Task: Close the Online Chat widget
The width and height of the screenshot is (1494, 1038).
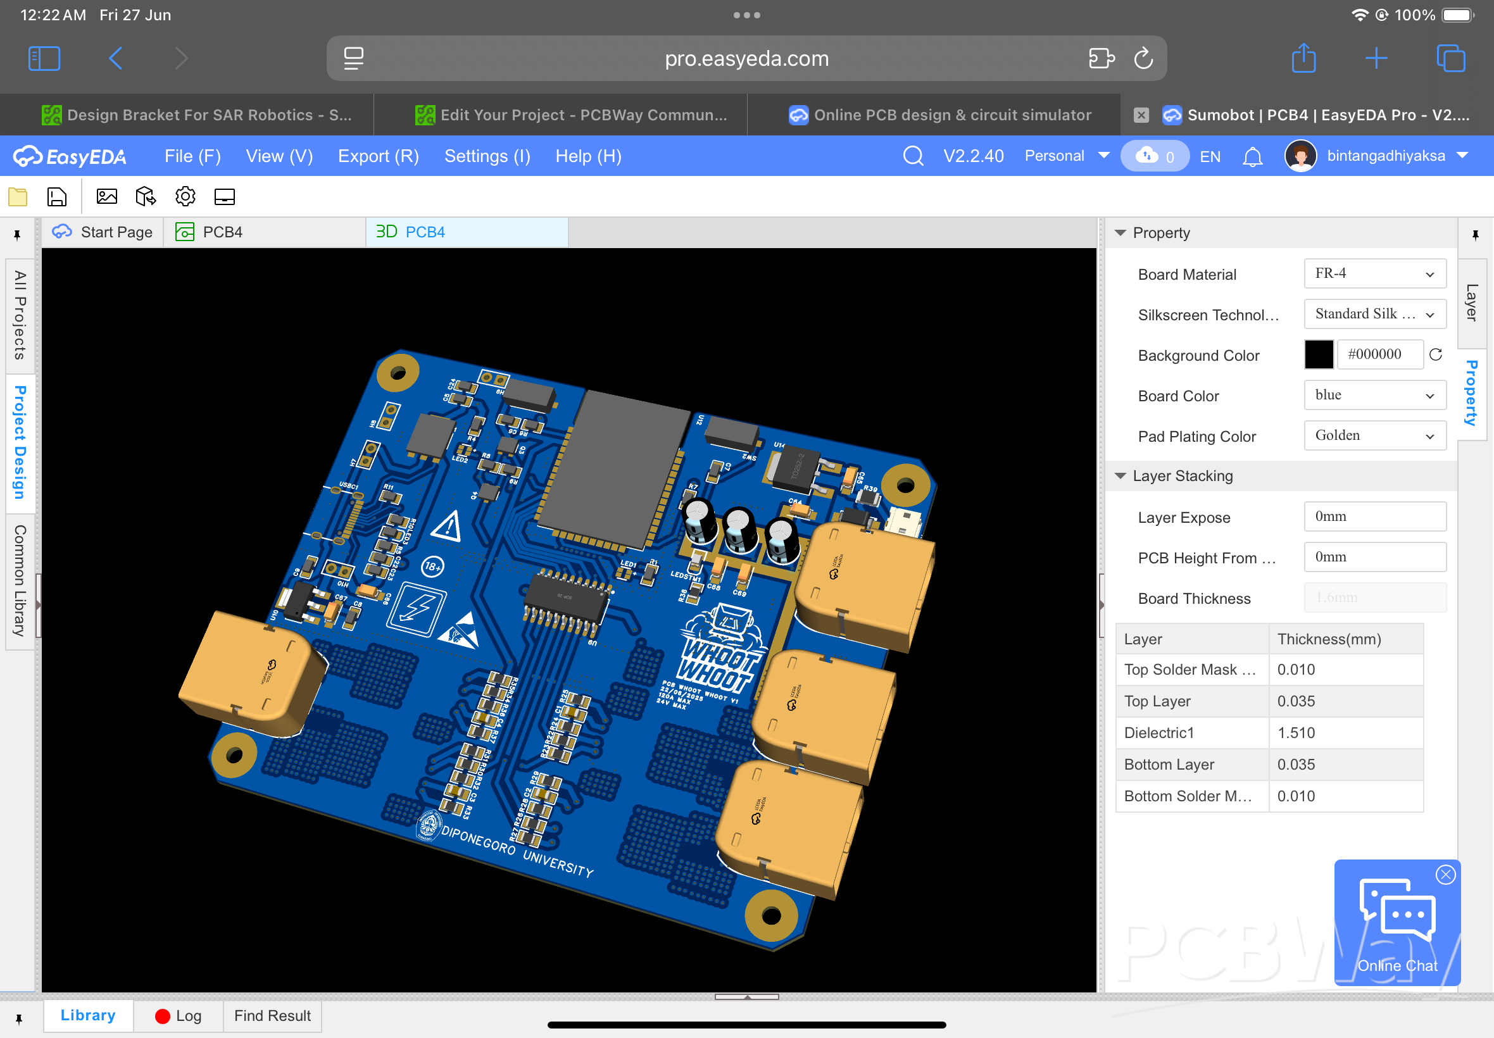Action: pos(1445,875)
